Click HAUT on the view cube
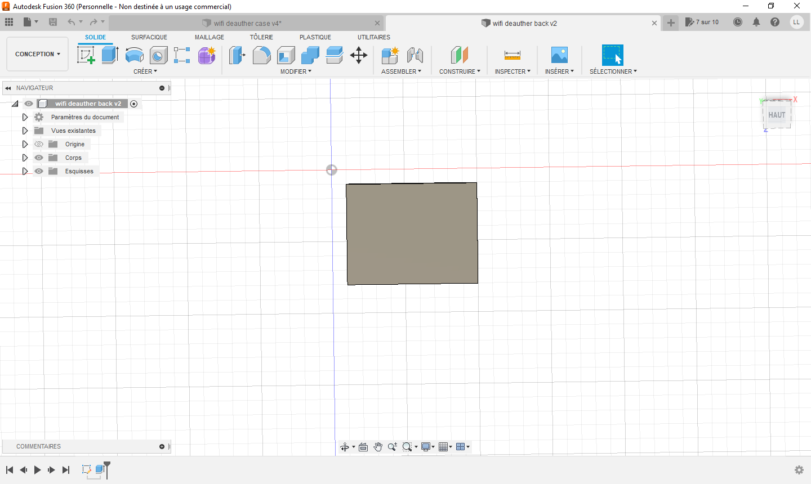The width and height of the screenshot is (811, 484). tap(777, 115)
